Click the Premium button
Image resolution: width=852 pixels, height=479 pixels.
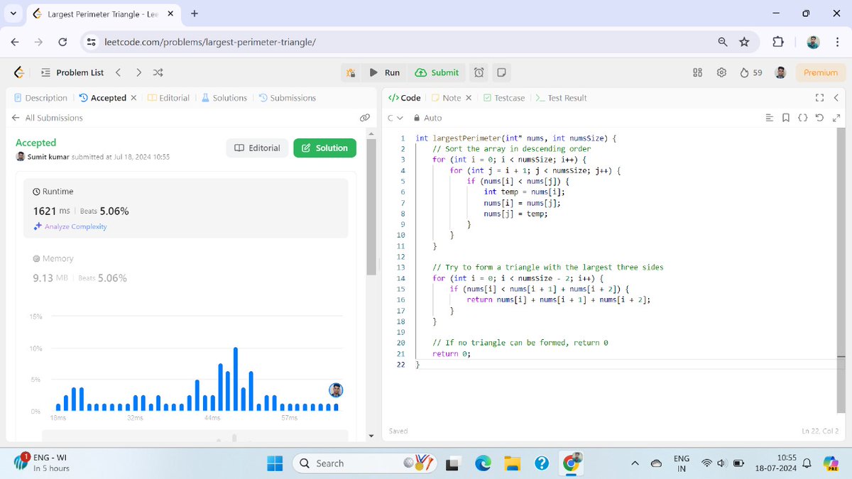821,72
